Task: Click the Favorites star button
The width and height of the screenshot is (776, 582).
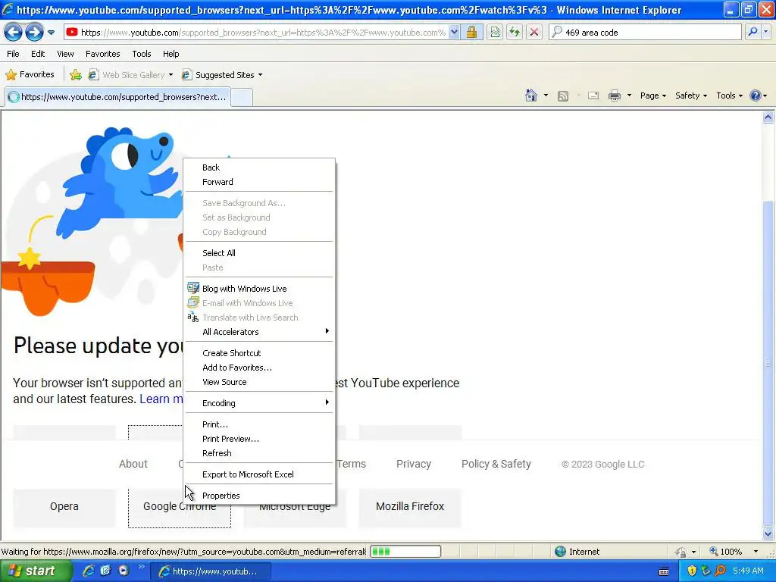Action: click(x=30, y=75)
